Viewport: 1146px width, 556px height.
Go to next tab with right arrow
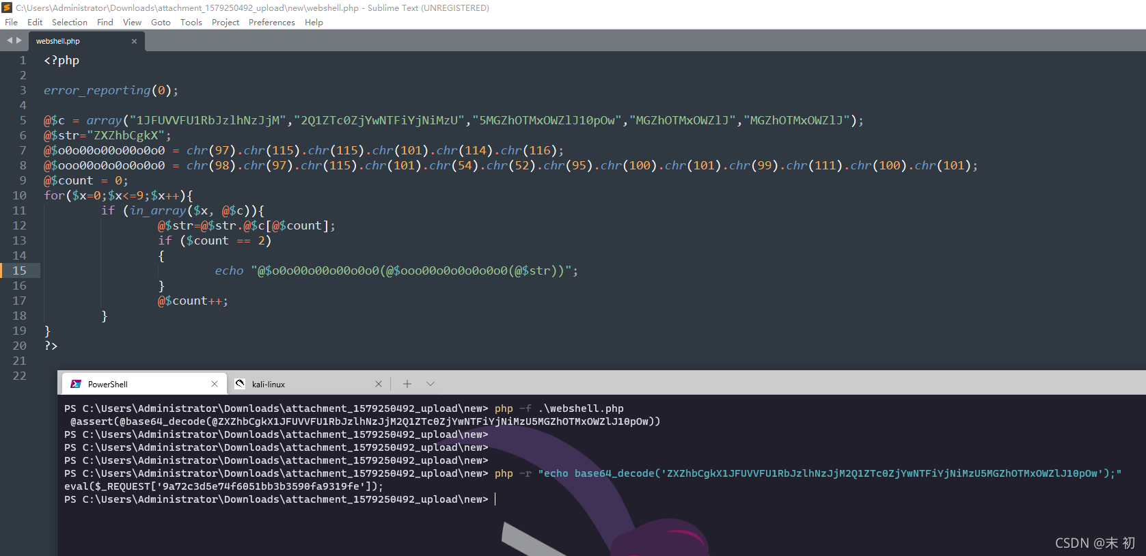click(x=19, y=40)
